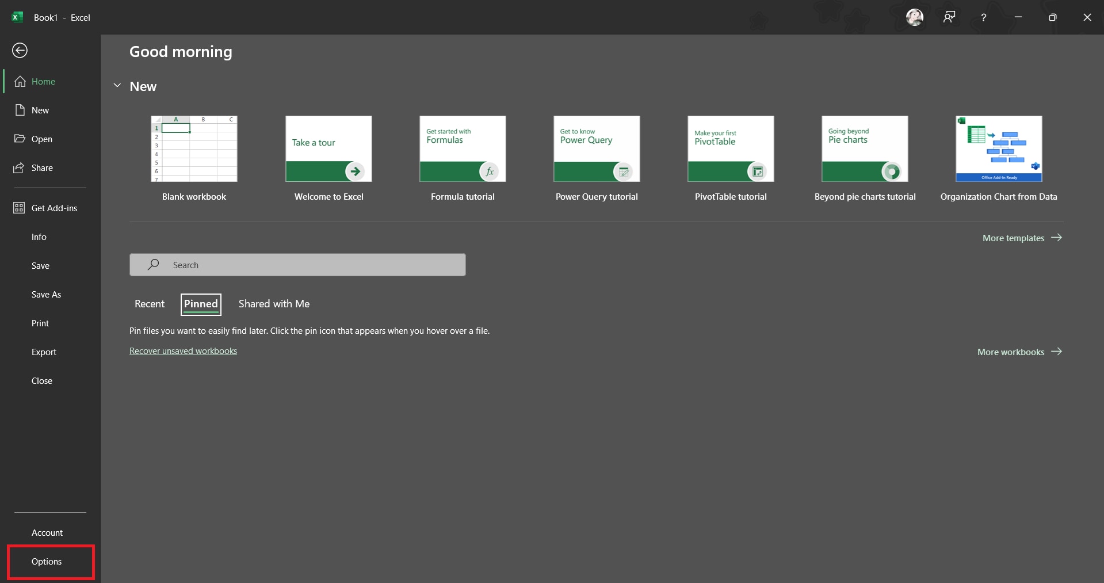Collapse the New section chevron
Image resolution: width=1104 pixels, height=583 pixels.
coord(117,86)
